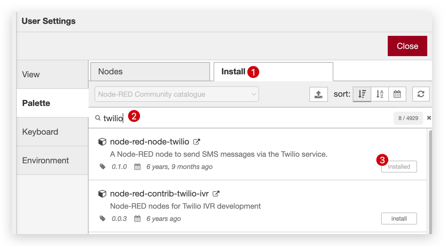Click the Twilio IVR development description
Viewport: 444px width, 246px height.
[185, 206]
